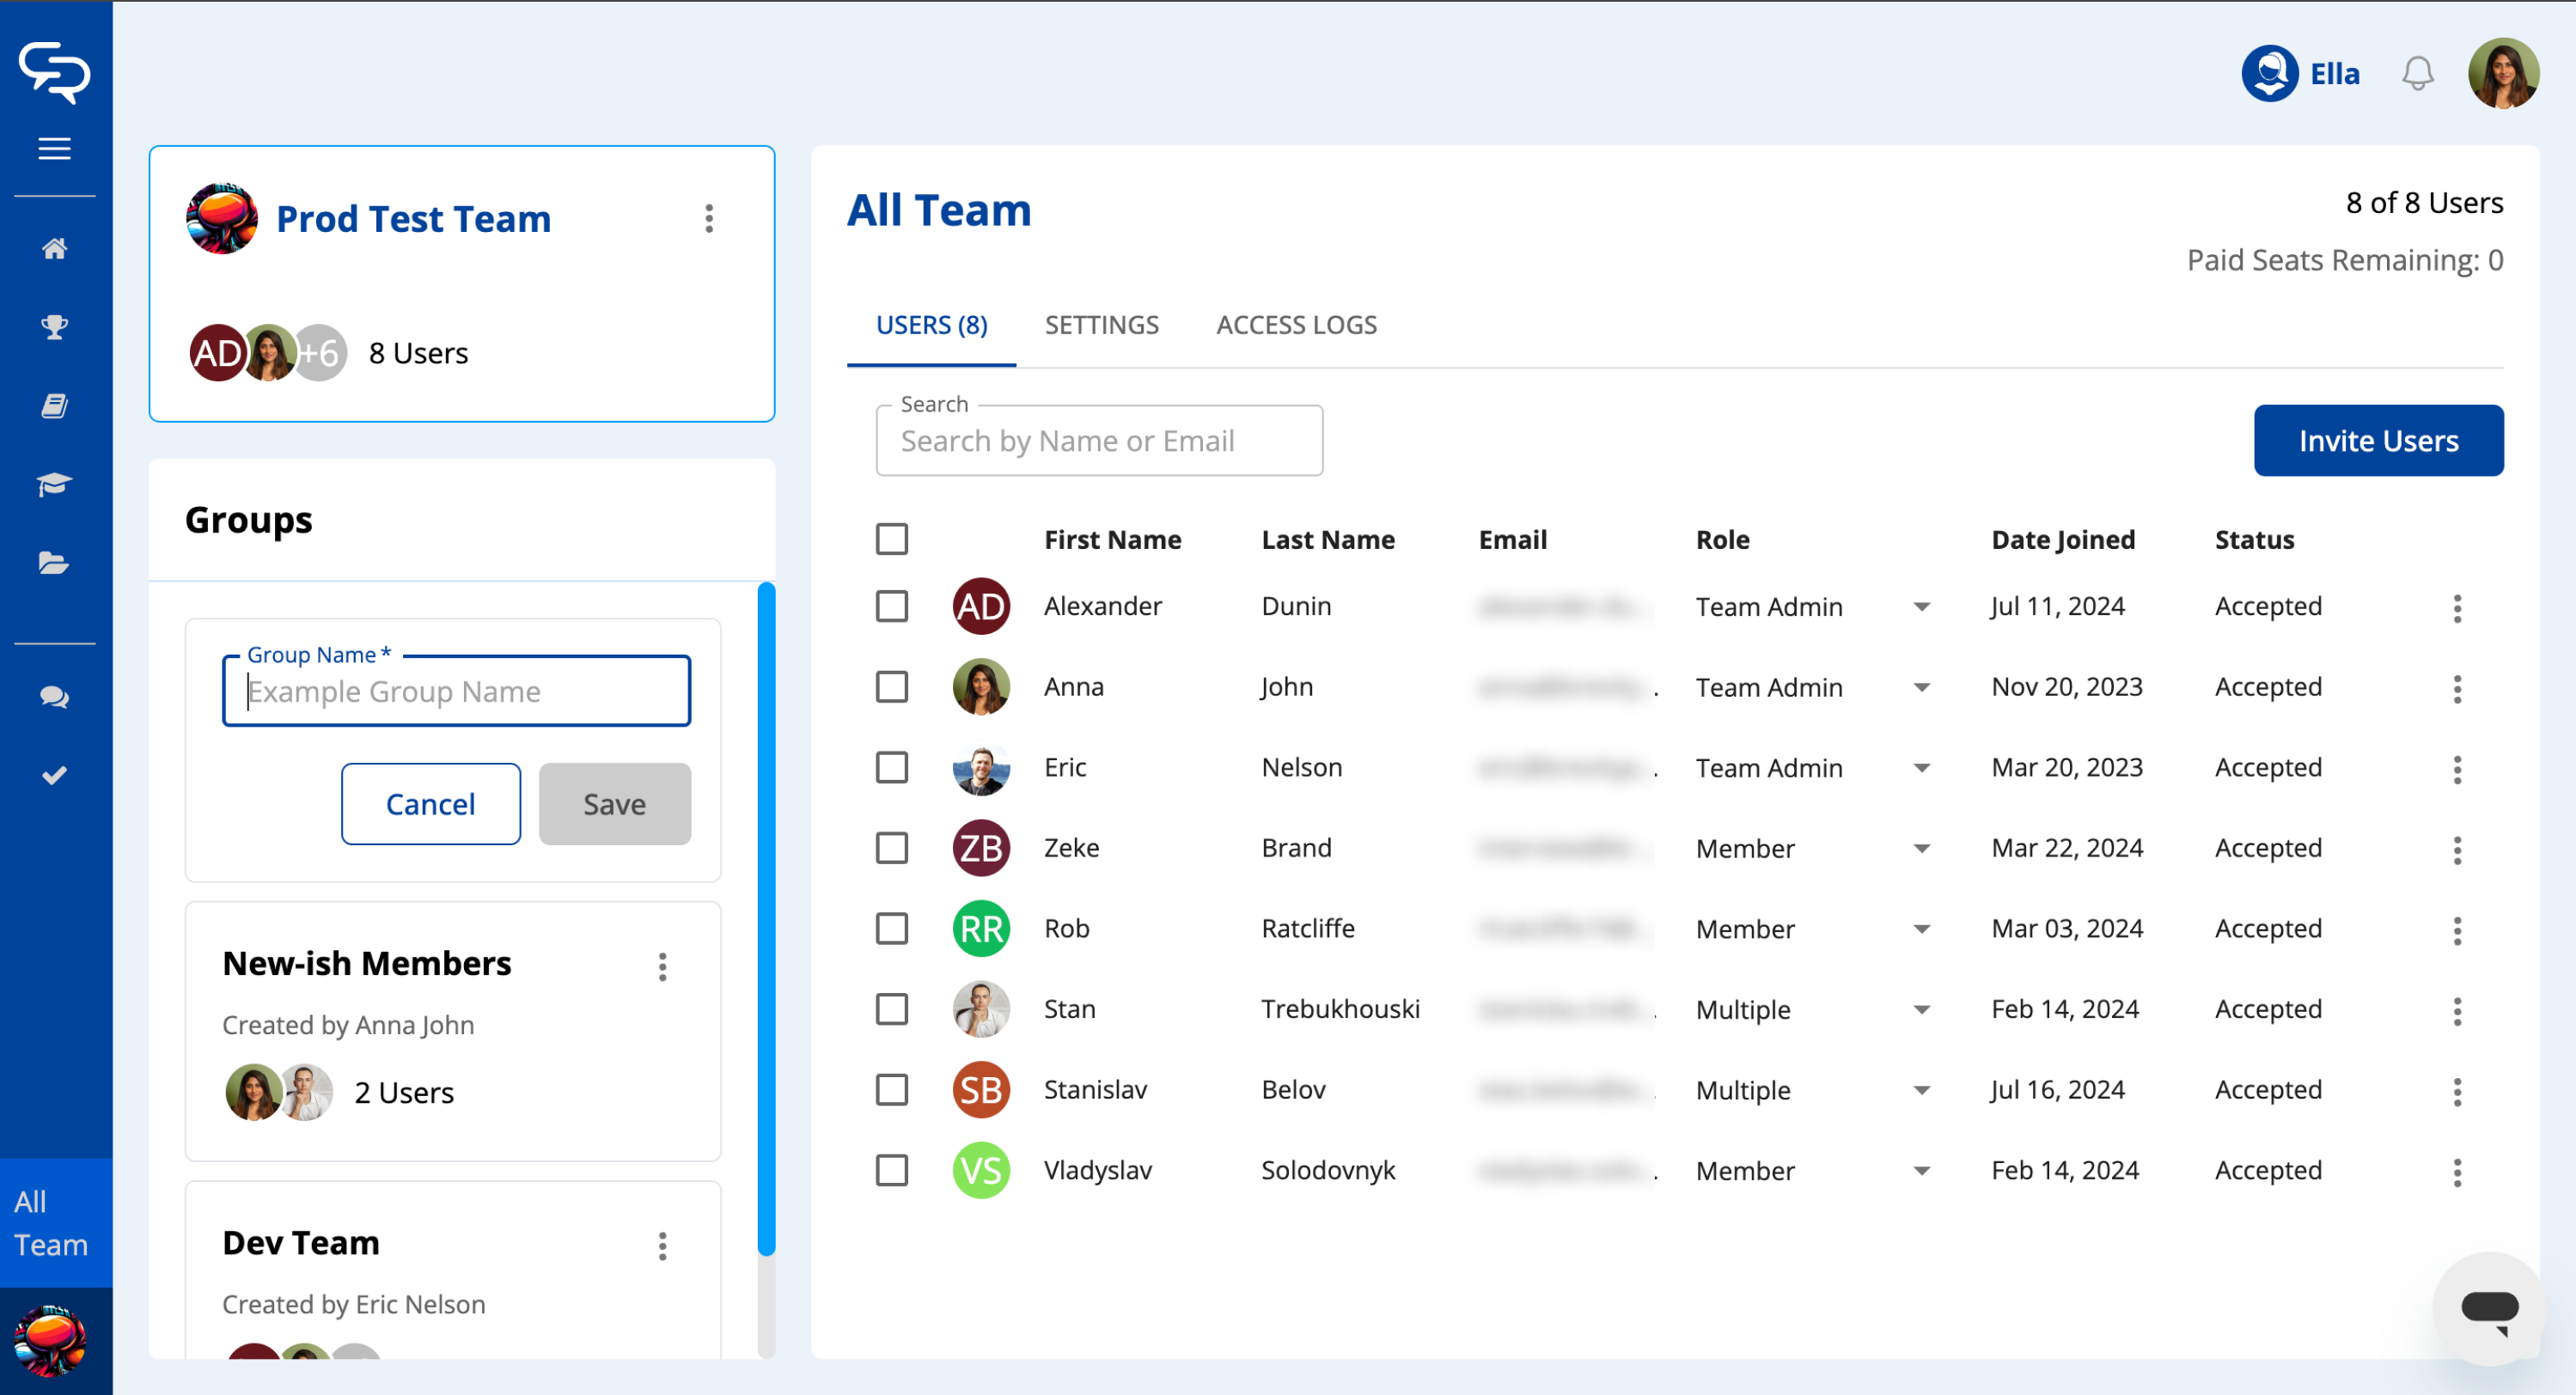Switch to the Settings tab
Screen dimensions: 2576x1395
click(x=1101, y=325)
